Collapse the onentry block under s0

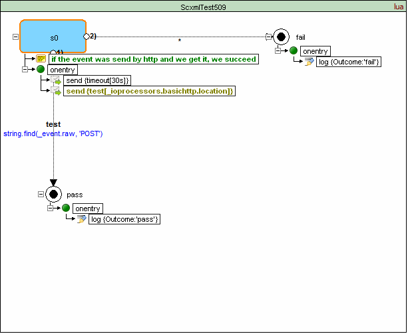tap(26, 70)
